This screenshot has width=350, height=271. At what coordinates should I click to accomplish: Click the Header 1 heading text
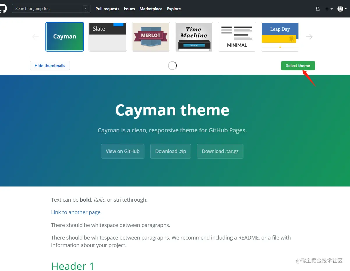(x=73, y=266)
